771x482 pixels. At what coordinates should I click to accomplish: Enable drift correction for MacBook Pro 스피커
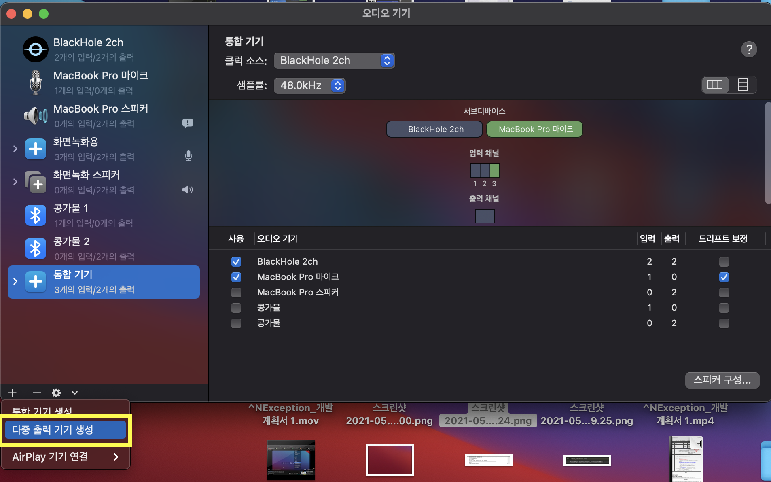pos(724,293)
